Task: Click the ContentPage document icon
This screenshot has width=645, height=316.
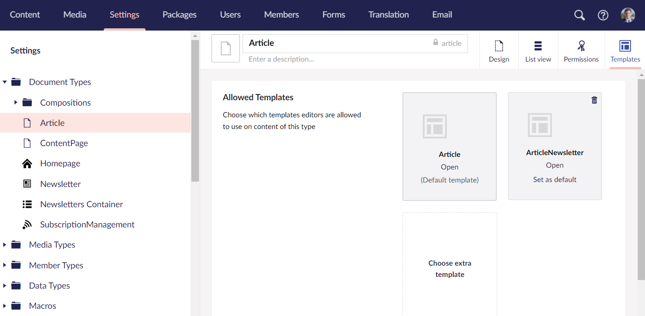Action: coord(27,143)
